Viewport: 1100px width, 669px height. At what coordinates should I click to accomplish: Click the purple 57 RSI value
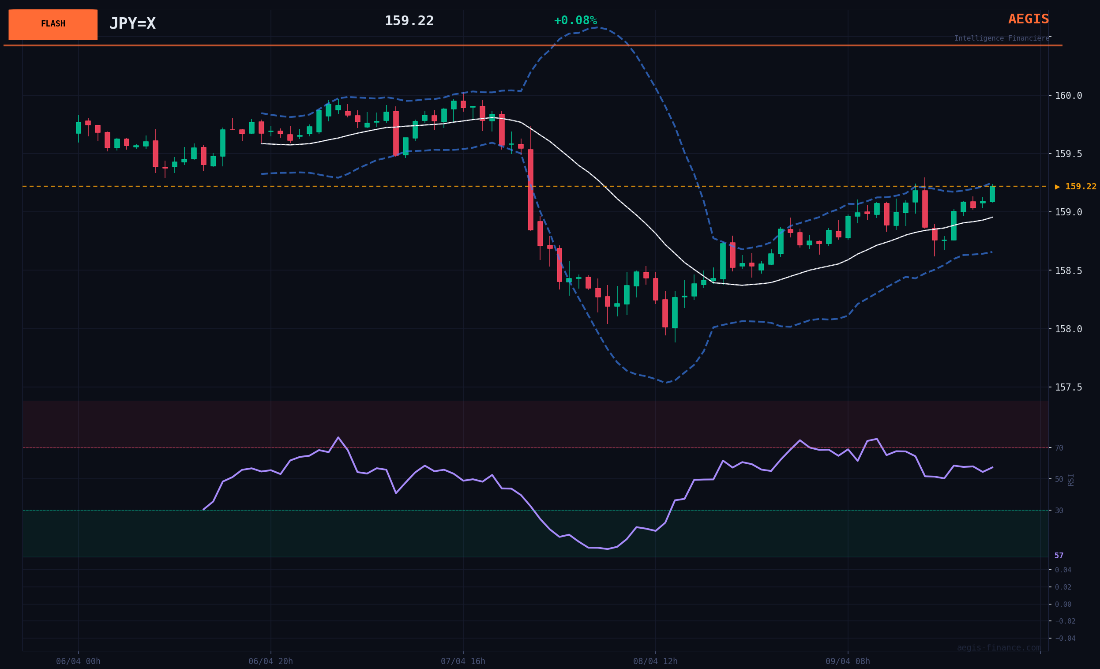pyautogui.click(x=1059, y=556)
